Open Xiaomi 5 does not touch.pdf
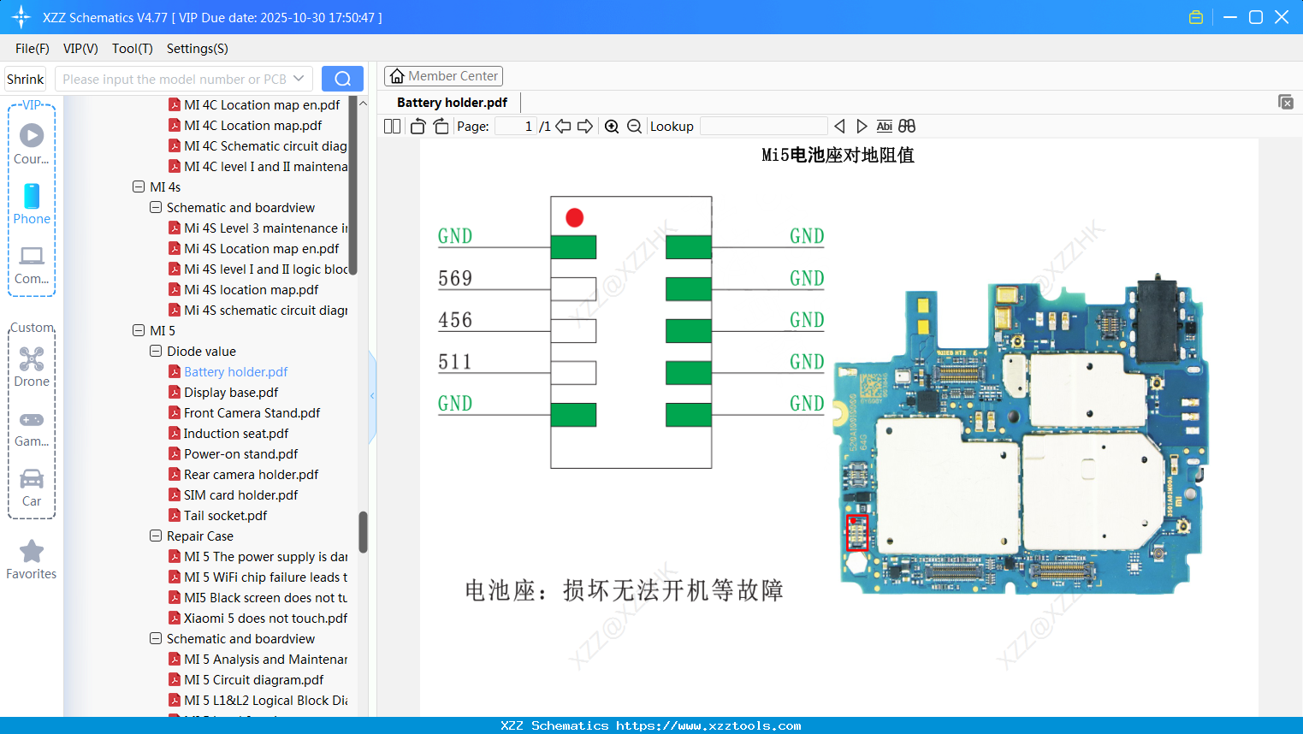 click(x=265, y=618)
